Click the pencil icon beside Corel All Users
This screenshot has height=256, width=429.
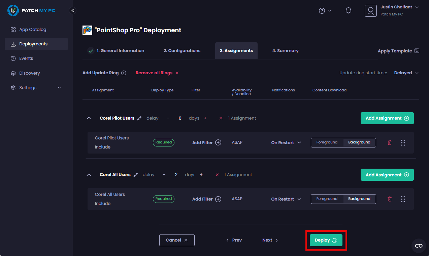pos(136,175)
